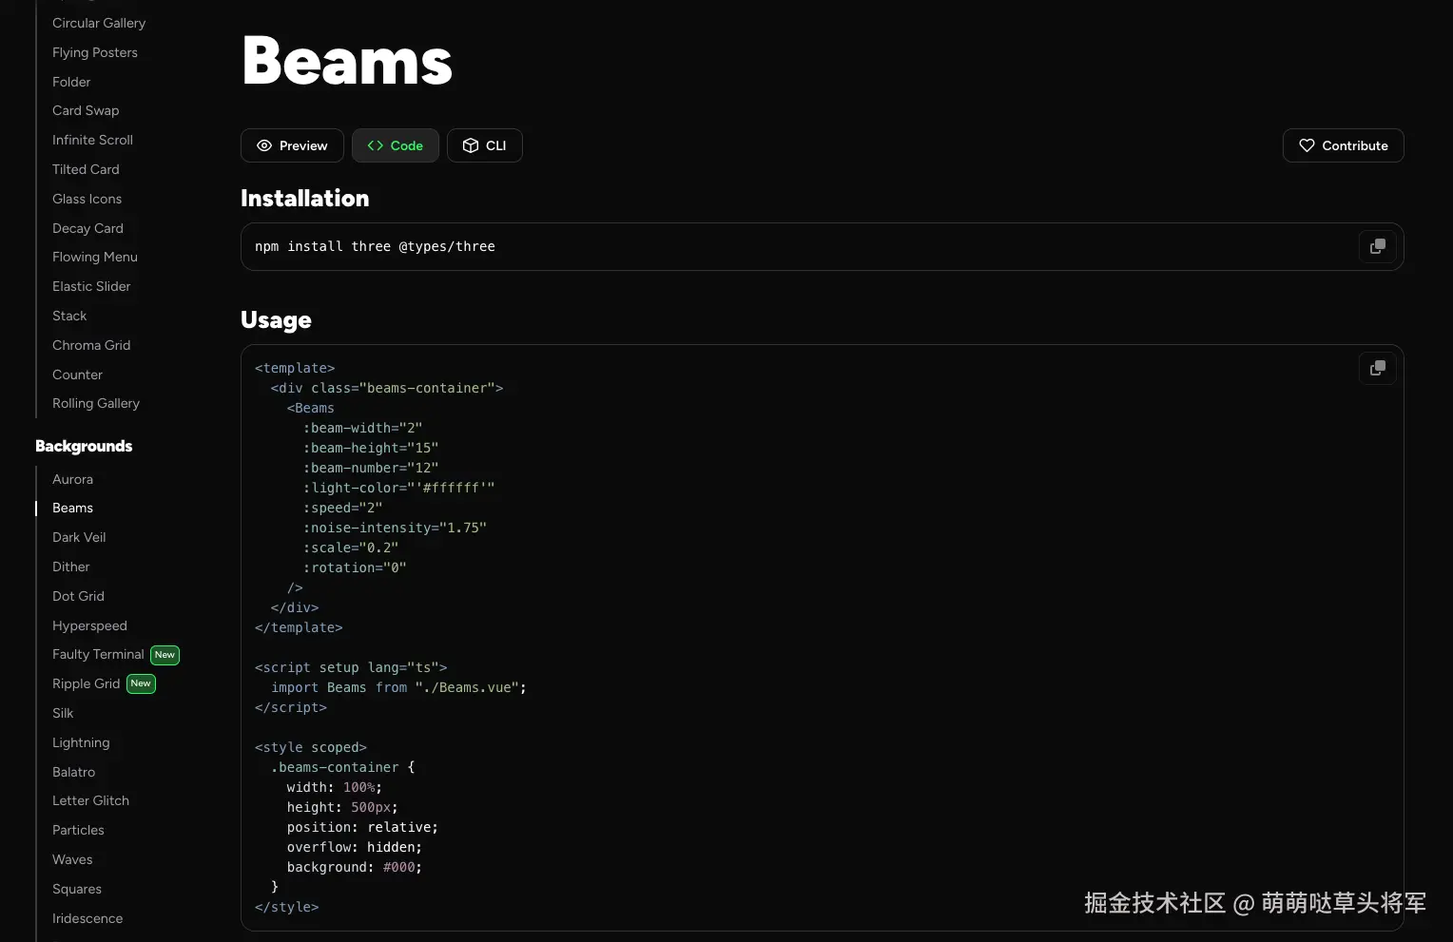The width and height of the screenshot is (1453, 942).
Task: Open the Folder component page
Action: 71,82
